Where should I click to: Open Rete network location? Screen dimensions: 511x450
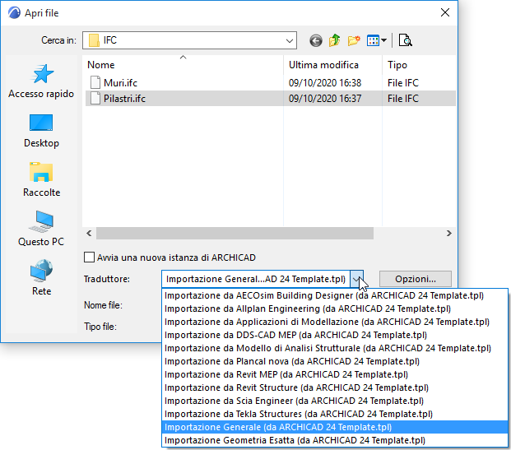coord(41,277)
